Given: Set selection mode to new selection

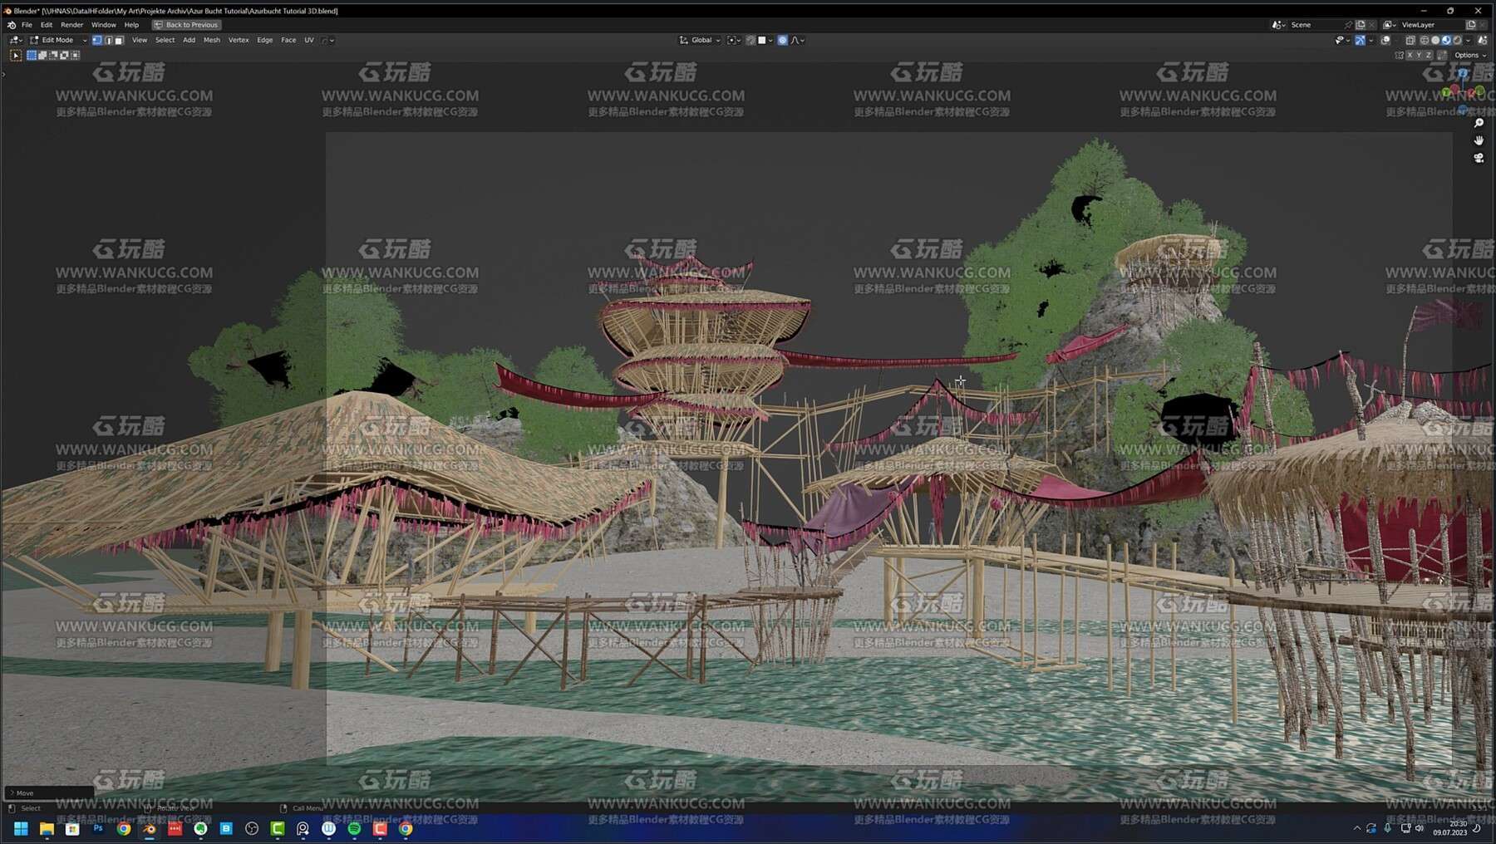Looking at the screenshot, I should click(32, 55).
